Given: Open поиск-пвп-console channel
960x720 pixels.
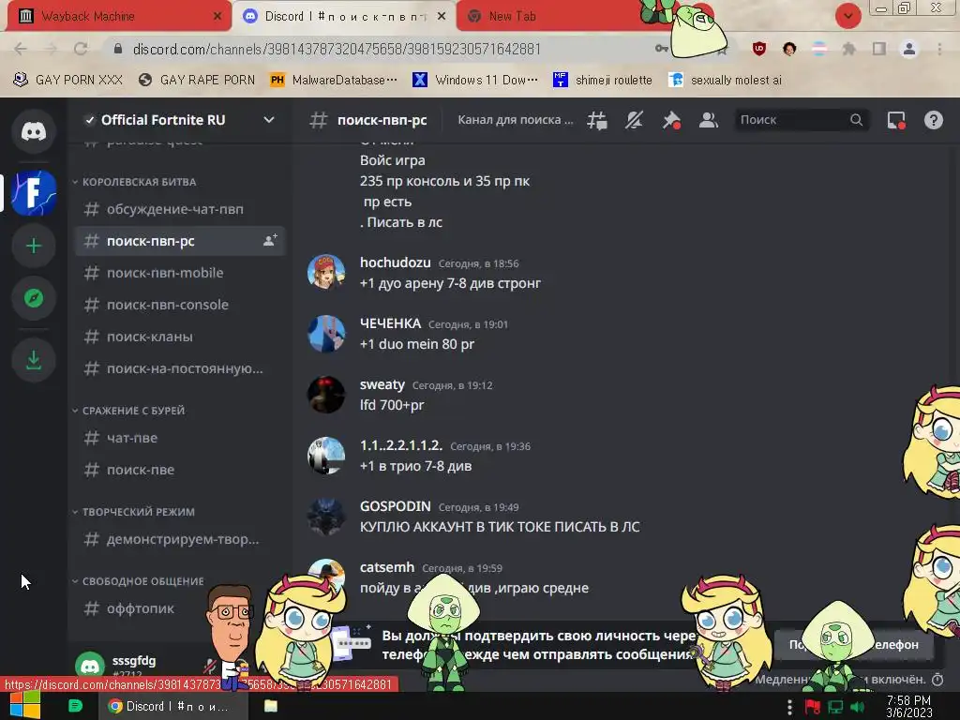Looking at the screenshot, I should click(180, 305).
